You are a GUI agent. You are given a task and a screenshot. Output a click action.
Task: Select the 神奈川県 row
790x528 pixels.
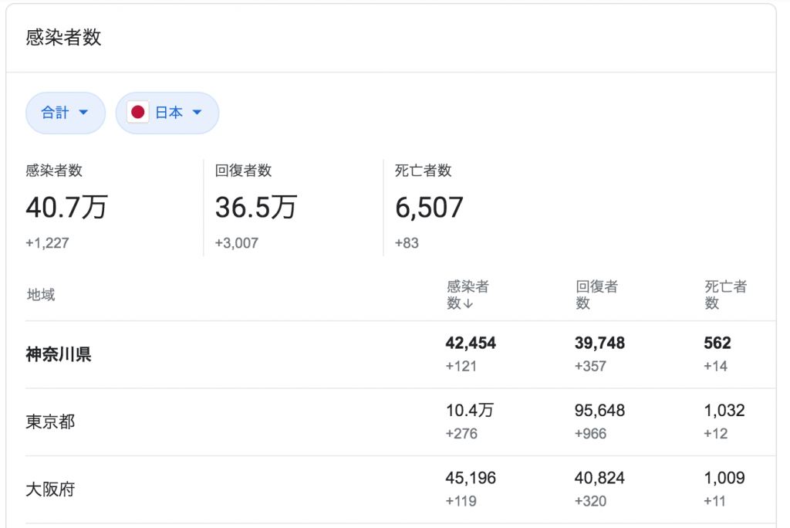pos(400,354)
